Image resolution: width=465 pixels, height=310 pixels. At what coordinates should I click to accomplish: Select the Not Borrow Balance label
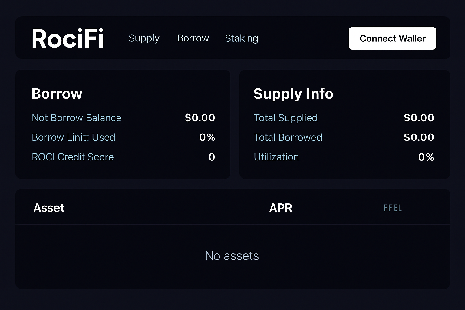[x=77, y=118]
